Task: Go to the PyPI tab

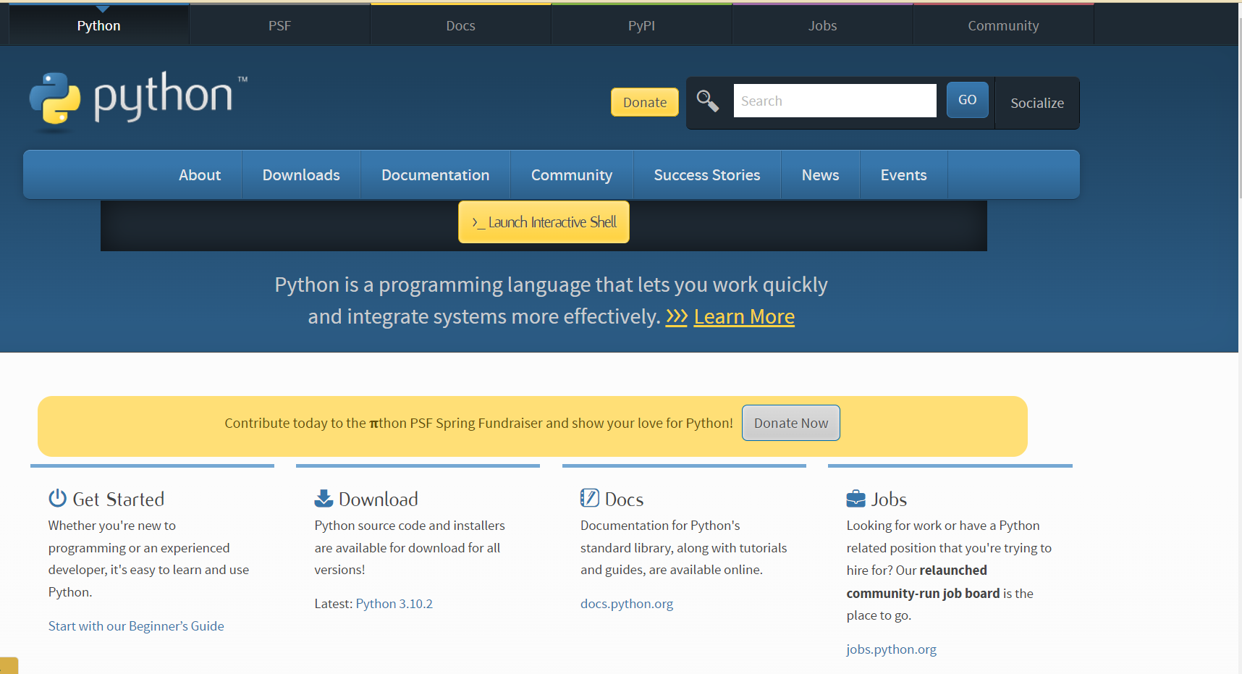Action: point(642,25)
